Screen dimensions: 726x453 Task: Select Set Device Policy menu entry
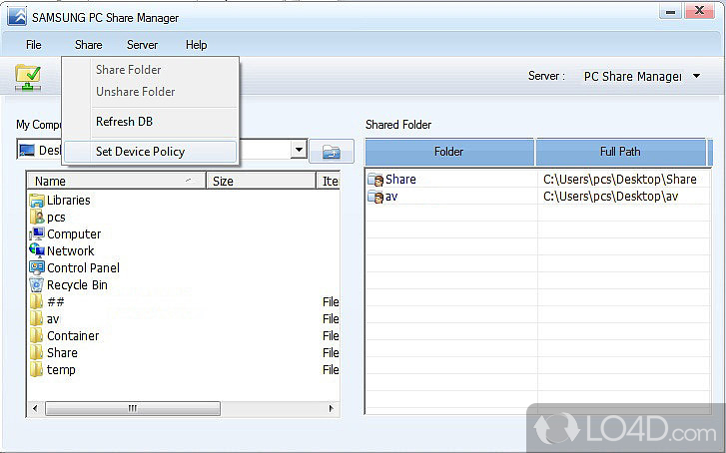coord(151,152)
